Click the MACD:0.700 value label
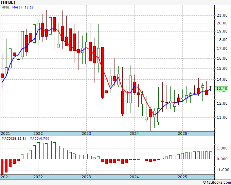Image resolution: width=231 pixels, height=185 pixels. click(x=39, y=139)
